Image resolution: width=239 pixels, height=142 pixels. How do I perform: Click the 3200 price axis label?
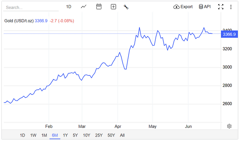227,49
